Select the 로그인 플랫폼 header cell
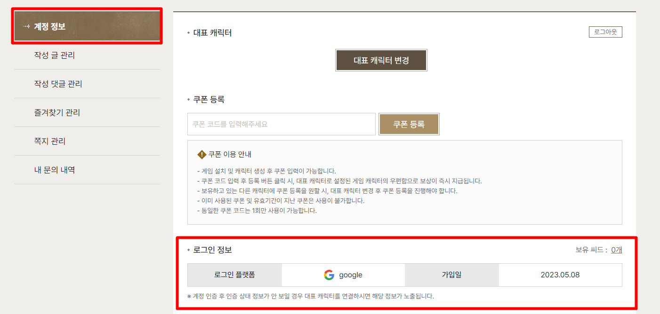660x314 pixels. (x=235, y=275)
